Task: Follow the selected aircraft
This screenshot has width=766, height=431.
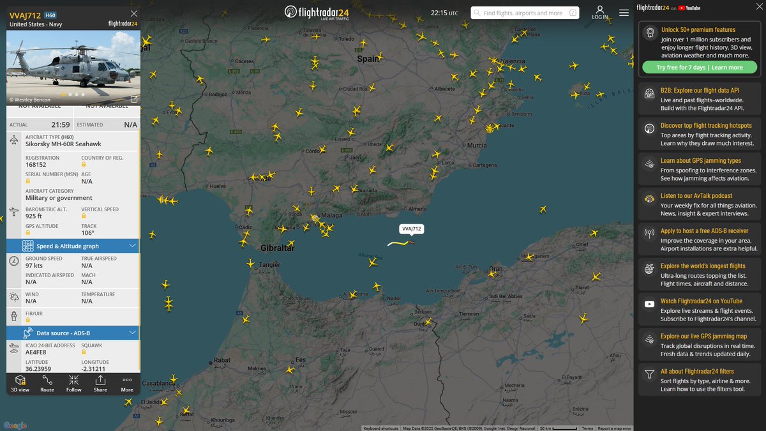Action: coord(74,383)
